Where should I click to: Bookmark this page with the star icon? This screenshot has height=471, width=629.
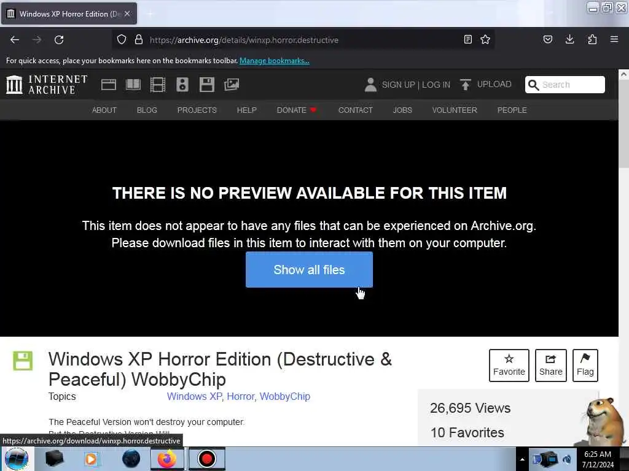tap(485, 39)
